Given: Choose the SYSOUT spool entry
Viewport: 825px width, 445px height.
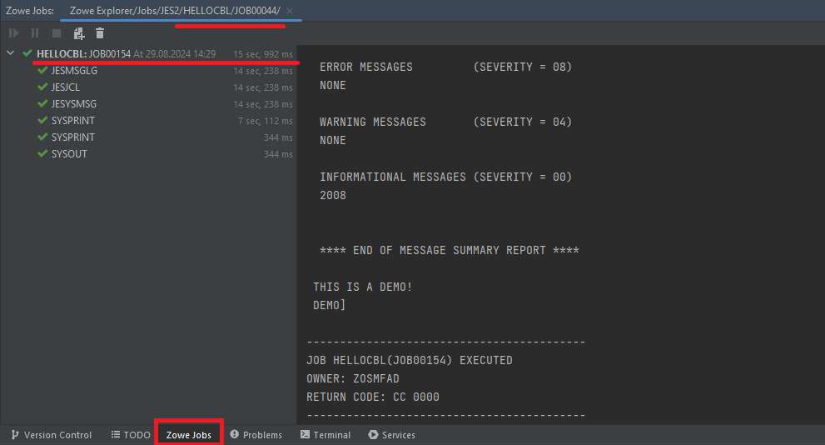Looking at the screenshot, I should pyautogui.click(x=69, y=154).
